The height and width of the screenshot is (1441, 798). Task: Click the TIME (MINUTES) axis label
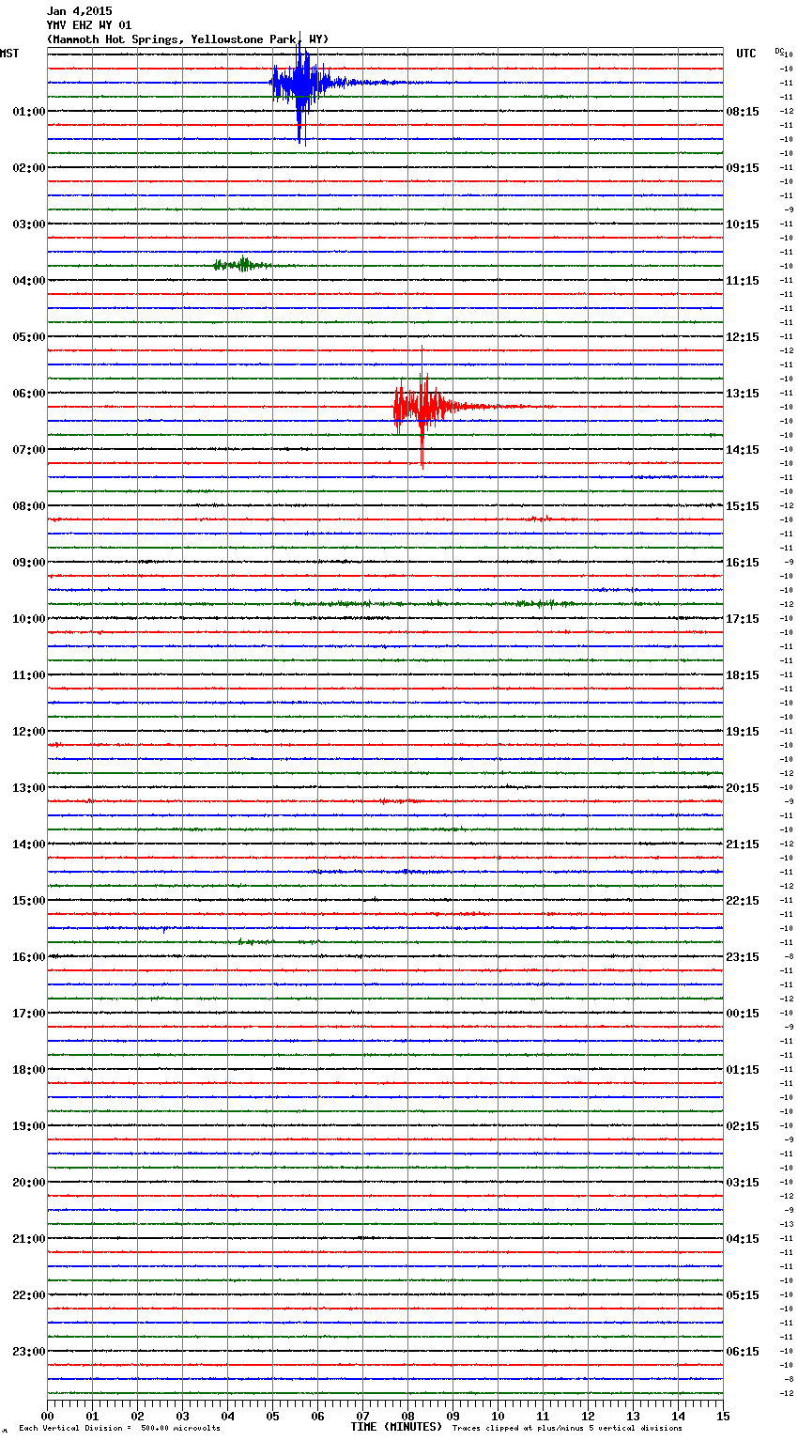tap(396, 1427)
